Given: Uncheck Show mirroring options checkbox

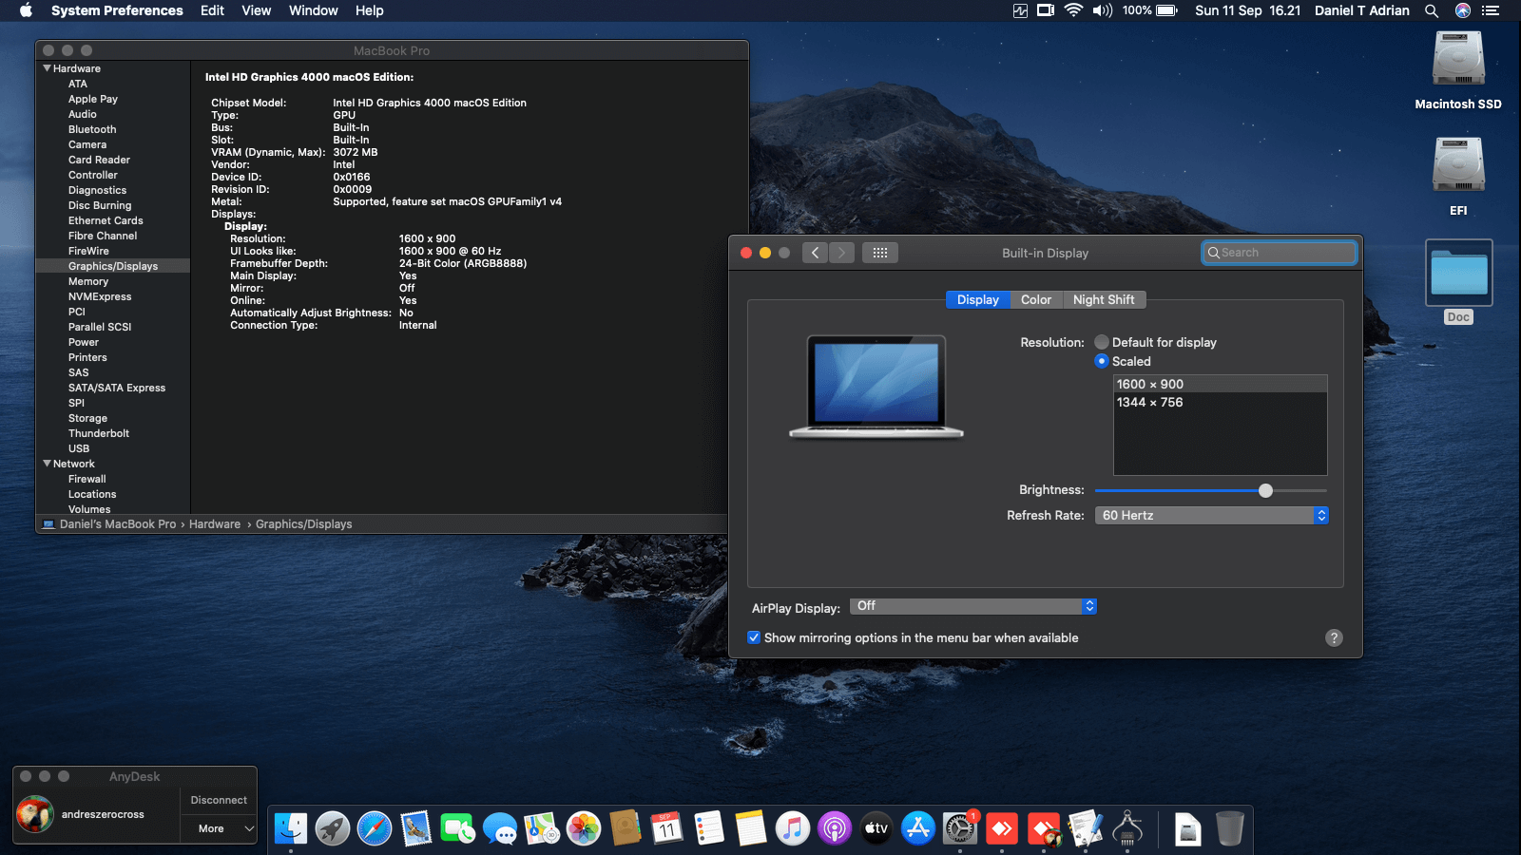Looking at the screenshot, I should (754, 637).
